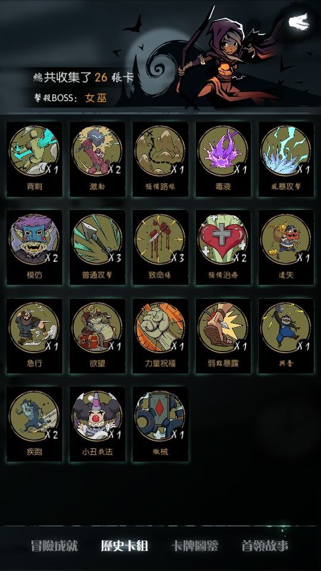Select the lightning storm attack card

click(x=286, y=159)
